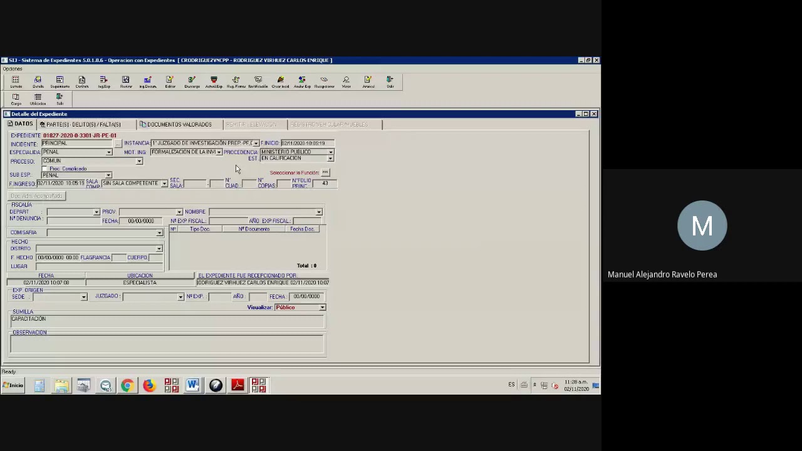This screenshot has width=802, height=451.
Task: Open the Inicio start button
Action: pyautogui.click(x=13, y=385)
